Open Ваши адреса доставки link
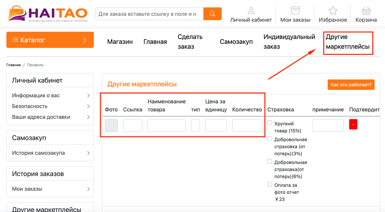Image resolution: width=385 pixels, height=212 pixels. point(41,117)
